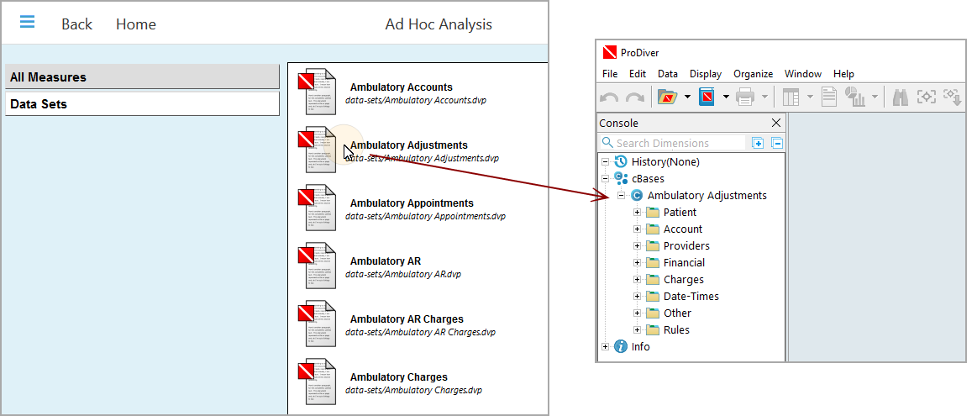
Task: Select data-sets/Ambulatory AR.dvp path text
Action: click(403, 274)
